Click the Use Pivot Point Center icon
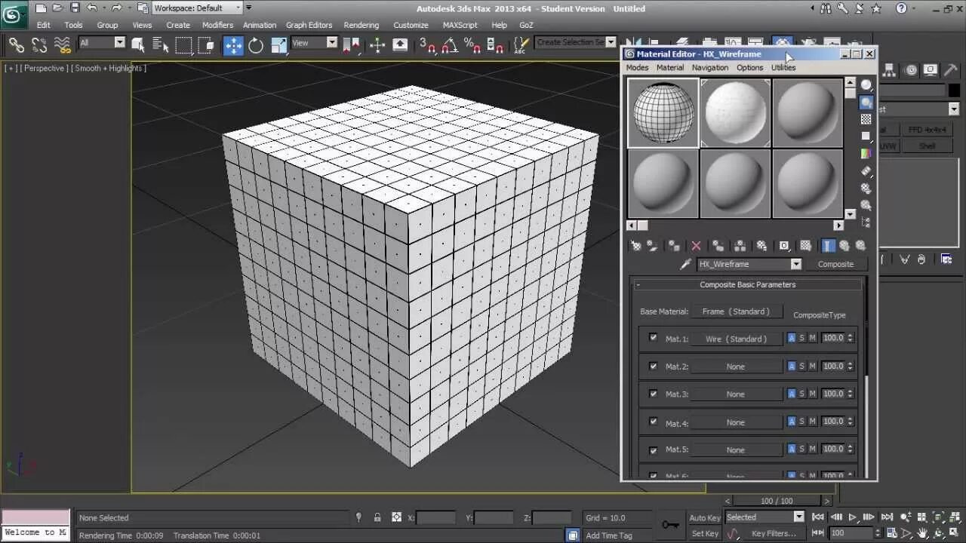 point(351,45)
